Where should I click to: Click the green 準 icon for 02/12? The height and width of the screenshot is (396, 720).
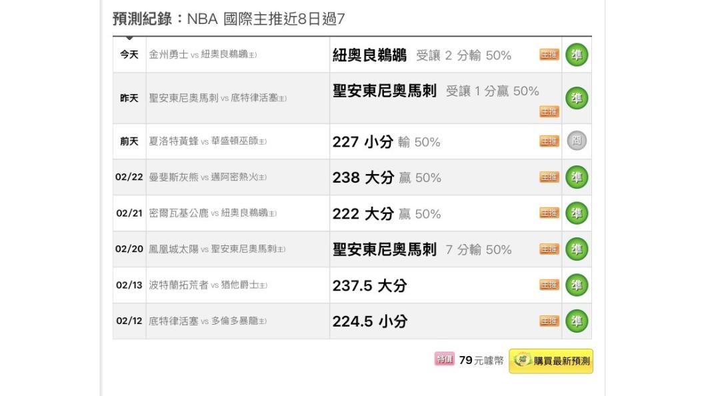[x=577, y=321]
